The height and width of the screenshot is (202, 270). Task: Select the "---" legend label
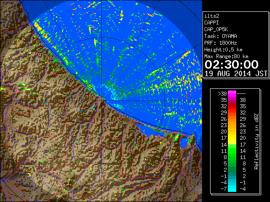coord(241,93)
